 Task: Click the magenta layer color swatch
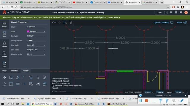click(x=28, y=32)
